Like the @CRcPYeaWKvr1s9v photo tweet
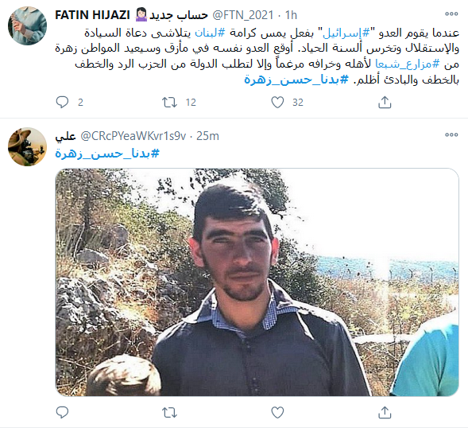The height and width of the screenshot is (428, 468). (x=277, y=412)
